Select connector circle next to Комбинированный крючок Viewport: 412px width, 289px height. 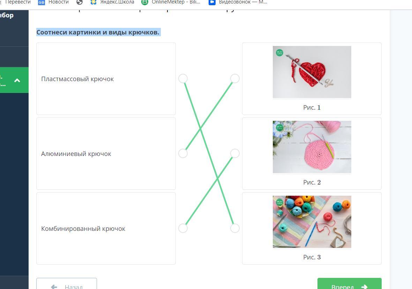pyautogui.click(x=183, y=228)
